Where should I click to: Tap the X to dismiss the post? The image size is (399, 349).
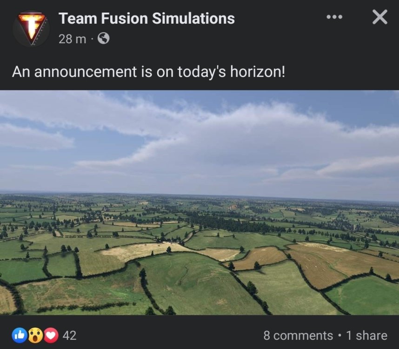[379, 18]
